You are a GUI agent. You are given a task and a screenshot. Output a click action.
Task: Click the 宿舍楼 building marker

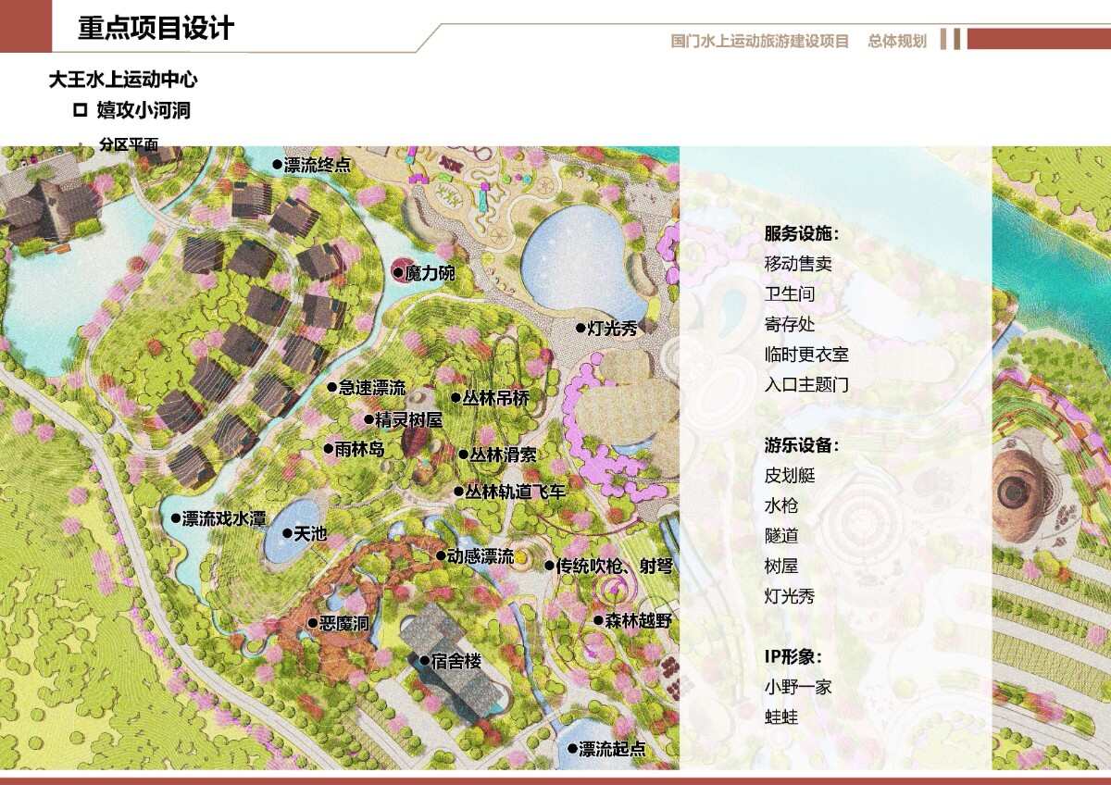[424, 661]
